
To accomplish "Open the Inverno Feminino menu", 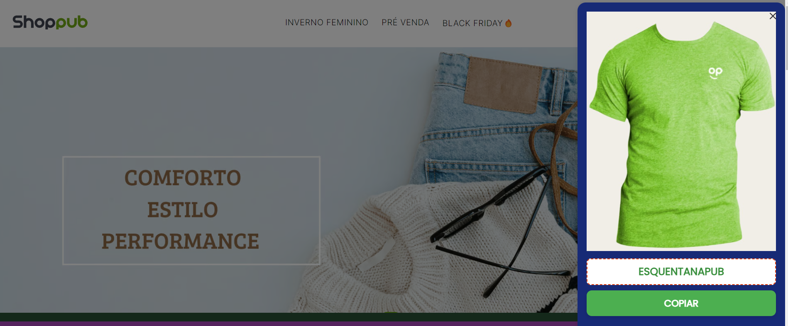I will pyautogui.click(x=327, y=22).
